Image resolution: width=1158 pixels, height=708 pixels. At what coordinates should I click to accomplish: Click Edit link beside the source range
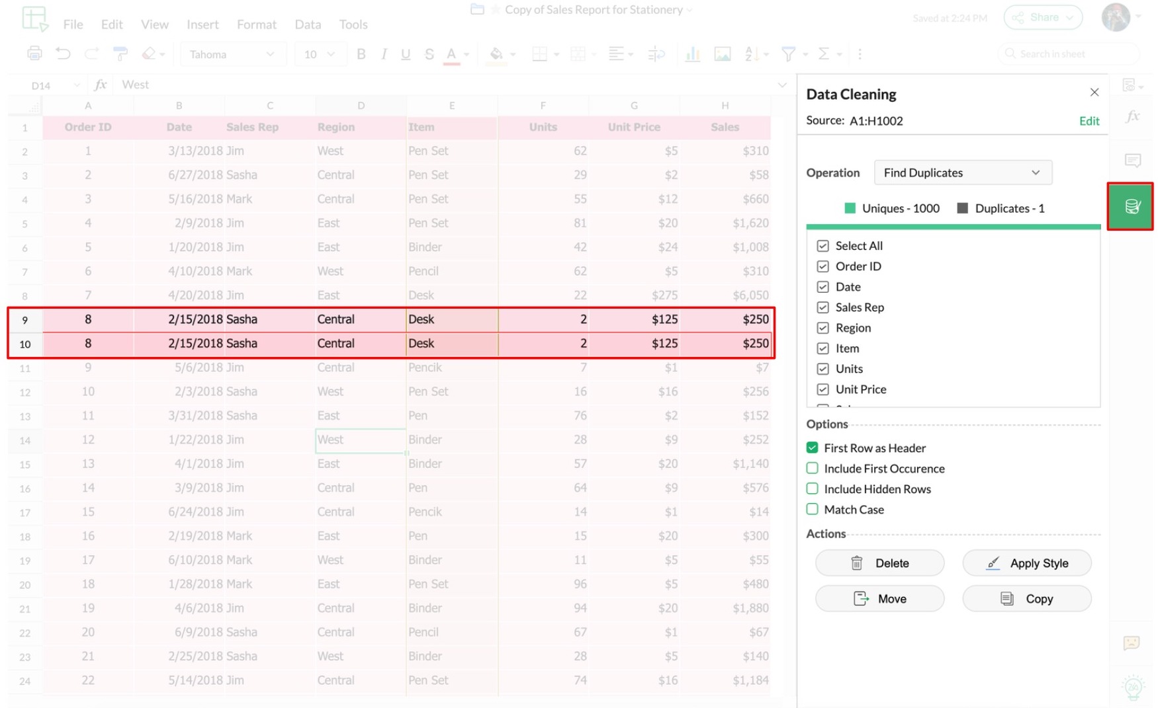point(1089,121)
